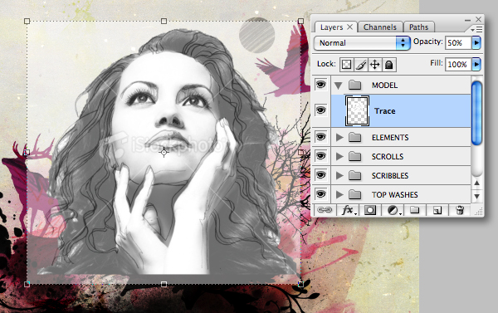This screenshot has height=313, width=498.
Task: Select the ELEMENTS group name
Action: pos(390,138)
